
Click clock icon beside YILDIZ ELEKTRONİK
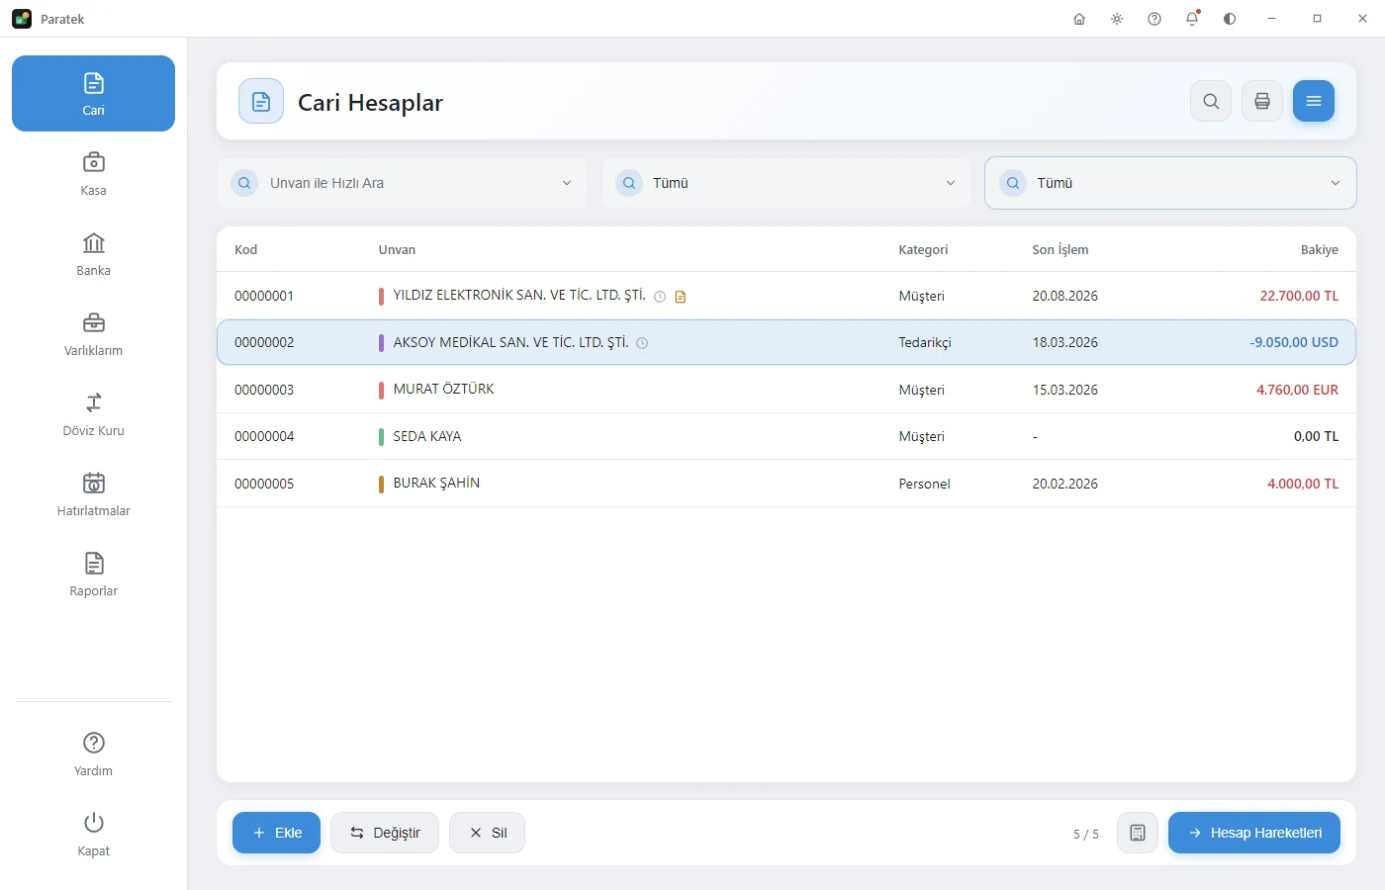pos(660,297)
